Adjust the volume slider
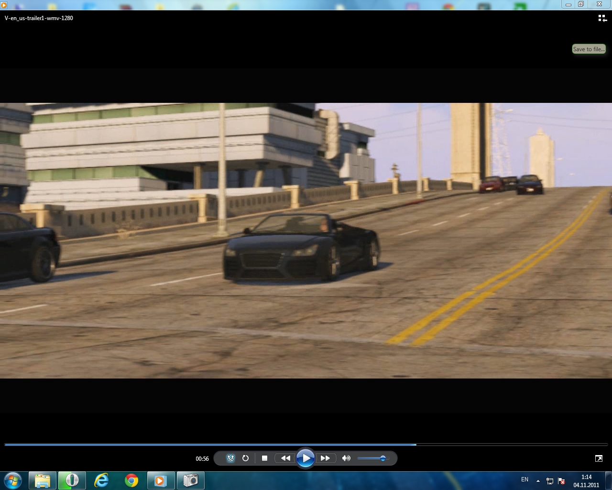 coord(373,458)
